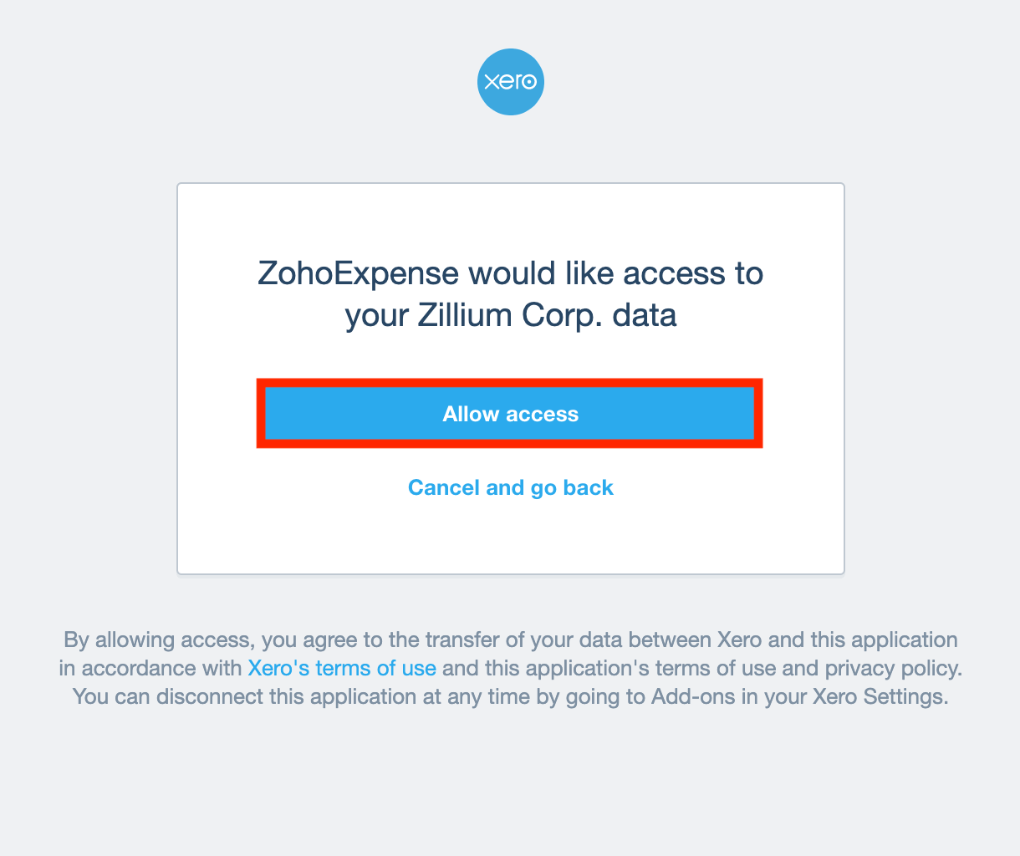The width and height of the screenshot is (1020, 856).
Task: Grant ZohoExpense access to Zillium Corp. data
Action: (x=510, y=414)
